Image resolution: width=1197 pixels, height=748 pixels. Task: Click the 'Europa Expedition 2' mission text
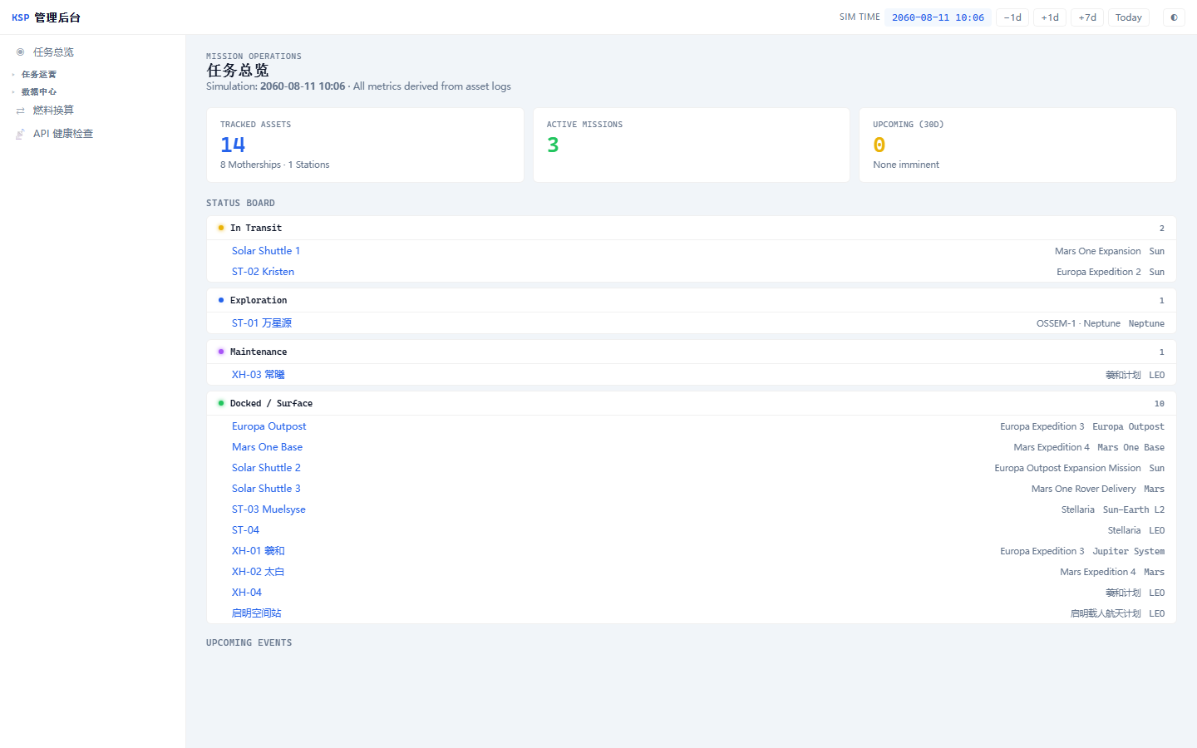click(x=1099, y=272)
